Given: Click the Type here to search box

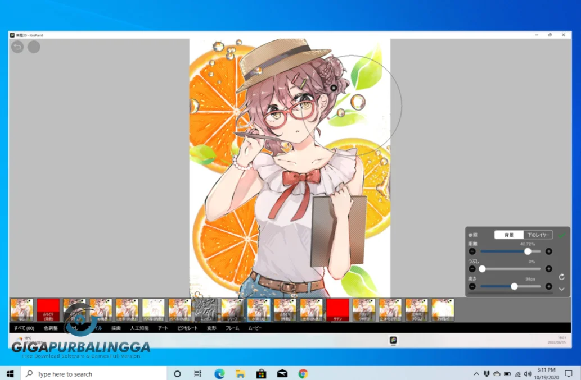Looking at the screenshot, I should 93,374.
